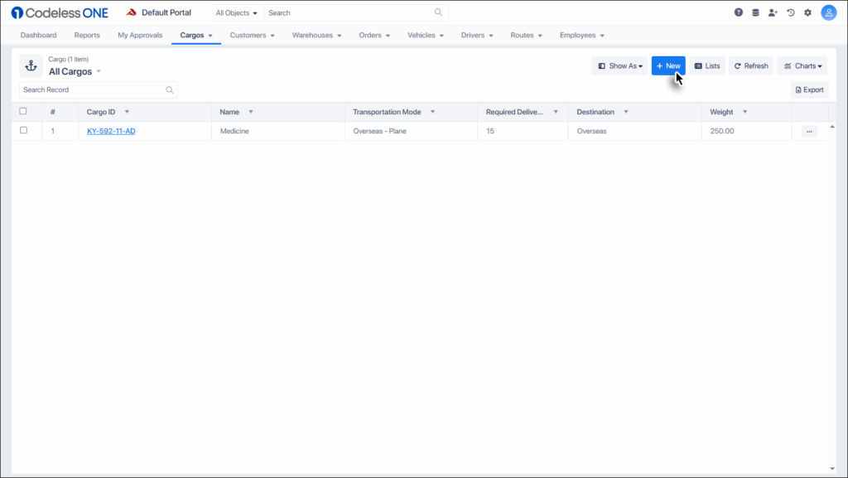This screenshot has height=478, width=848.
Task: Open cargo record KY-592-11-AD
Action: pyautogui.click(x=109, y=130)
